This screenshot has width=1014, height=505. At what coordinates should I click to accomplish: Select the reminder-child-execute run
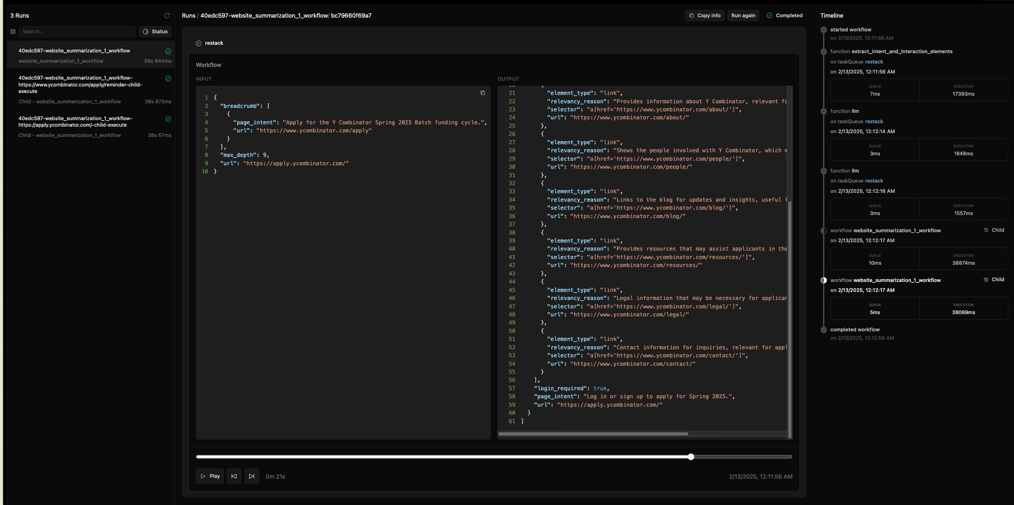pyautogui.click(x=80, y=85)
